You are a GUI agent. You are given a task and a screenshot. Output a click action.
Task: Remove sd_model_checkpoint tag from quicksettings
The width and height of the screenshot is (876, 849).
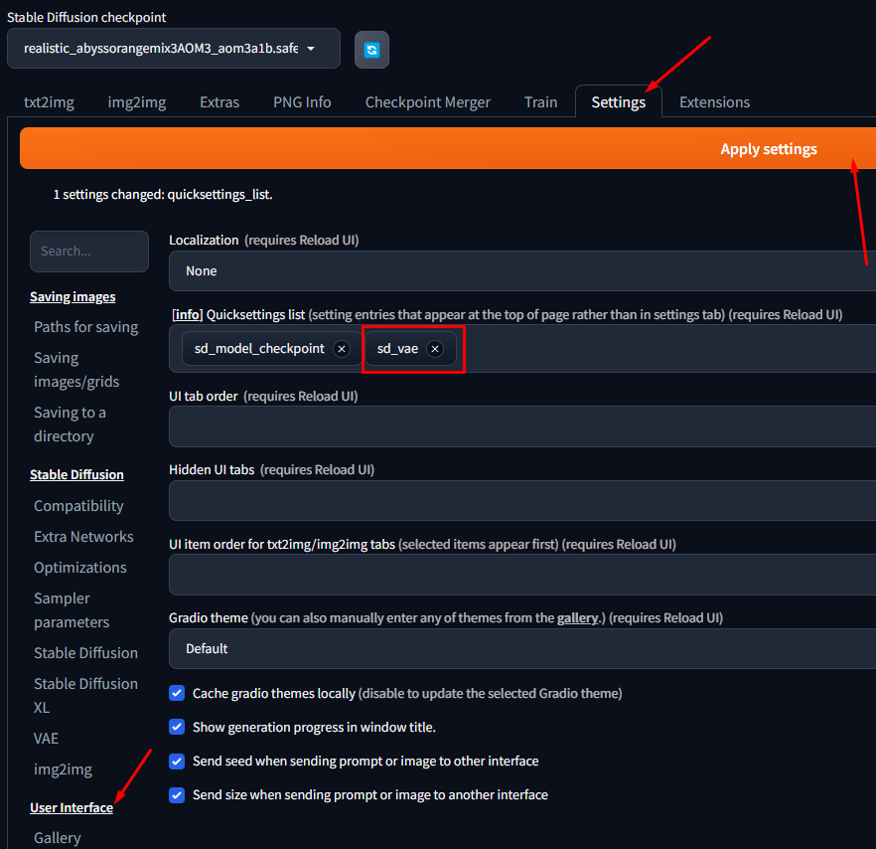(x=342, y=349)
